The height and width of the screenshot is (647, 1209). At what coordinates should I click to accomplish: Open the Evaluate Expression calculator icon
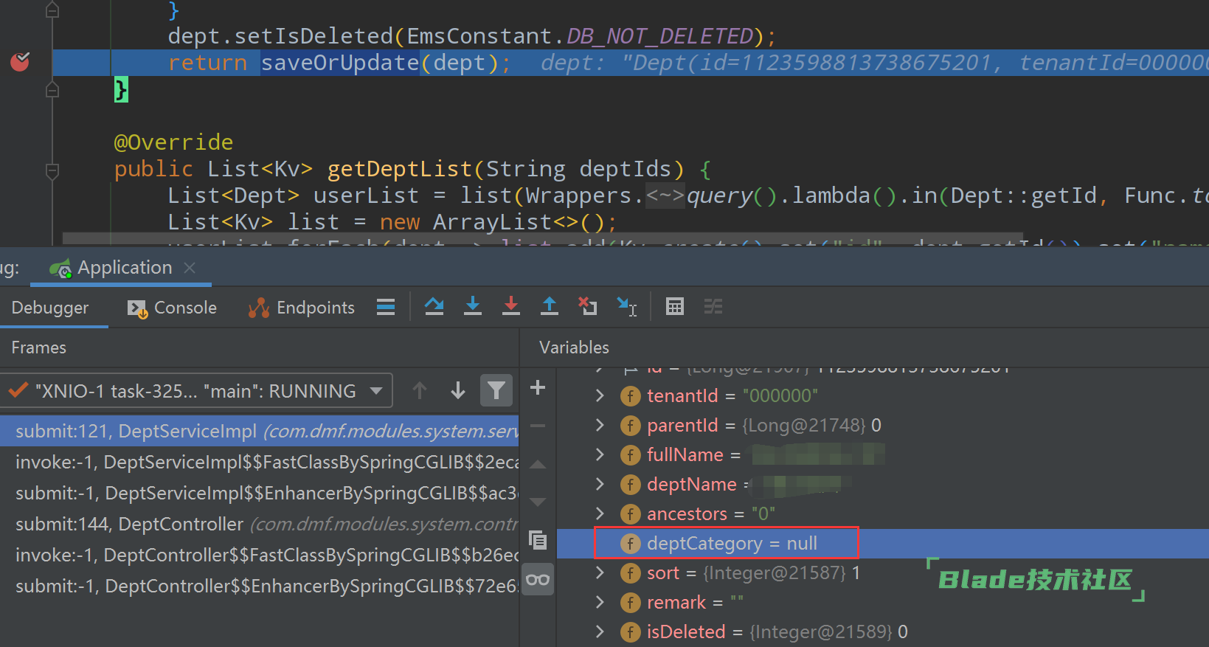click(x=675, y=306)
